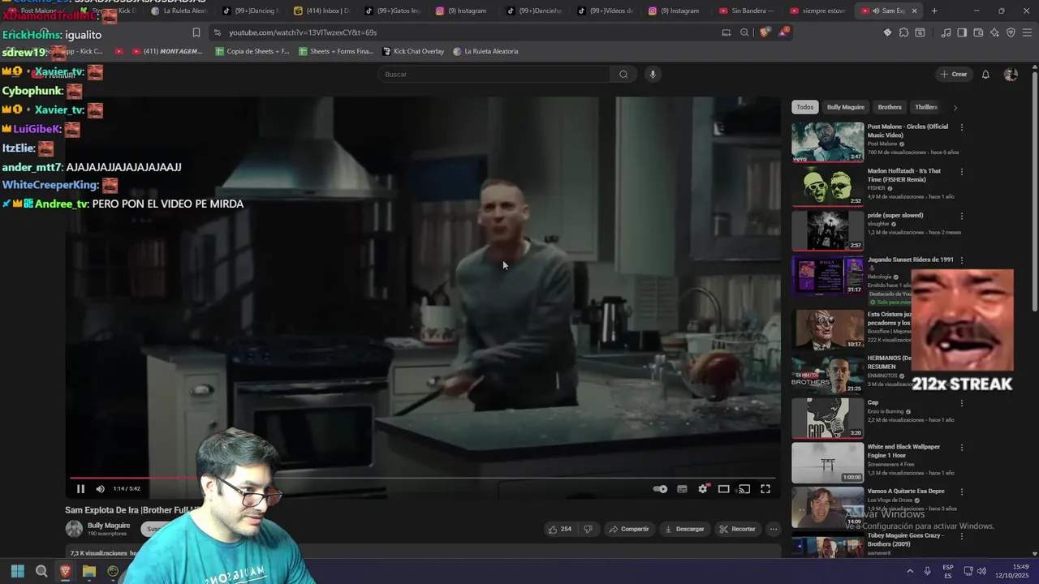The width and height of the screenshot is (1039, 584).
Task: Open the browser hamburger main menu
Action: pyautogui.click(x=1027, y=32)
